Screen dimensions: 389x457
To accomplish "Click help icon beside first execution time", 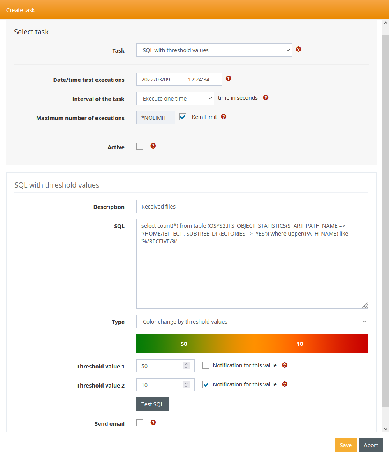I will point(229,78).
